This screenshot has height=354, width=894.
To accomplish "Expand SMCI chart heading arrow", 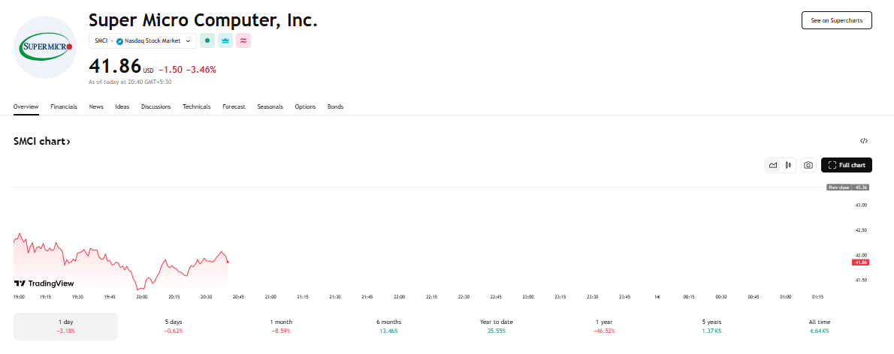I will click(42, 142).
